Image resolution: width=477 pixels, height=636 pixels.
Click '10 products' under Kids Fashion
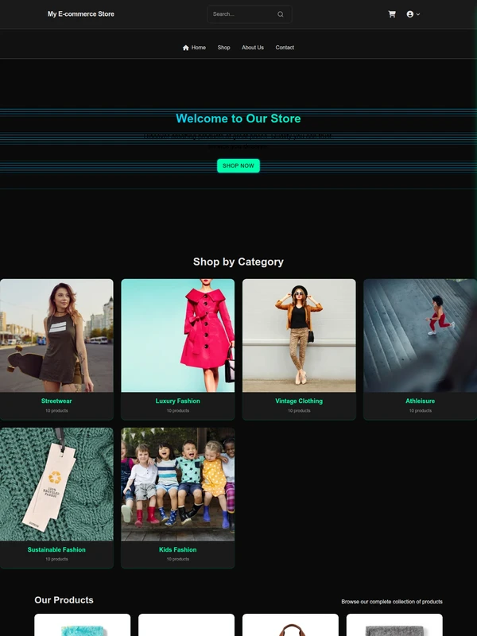tap(177, 559)
